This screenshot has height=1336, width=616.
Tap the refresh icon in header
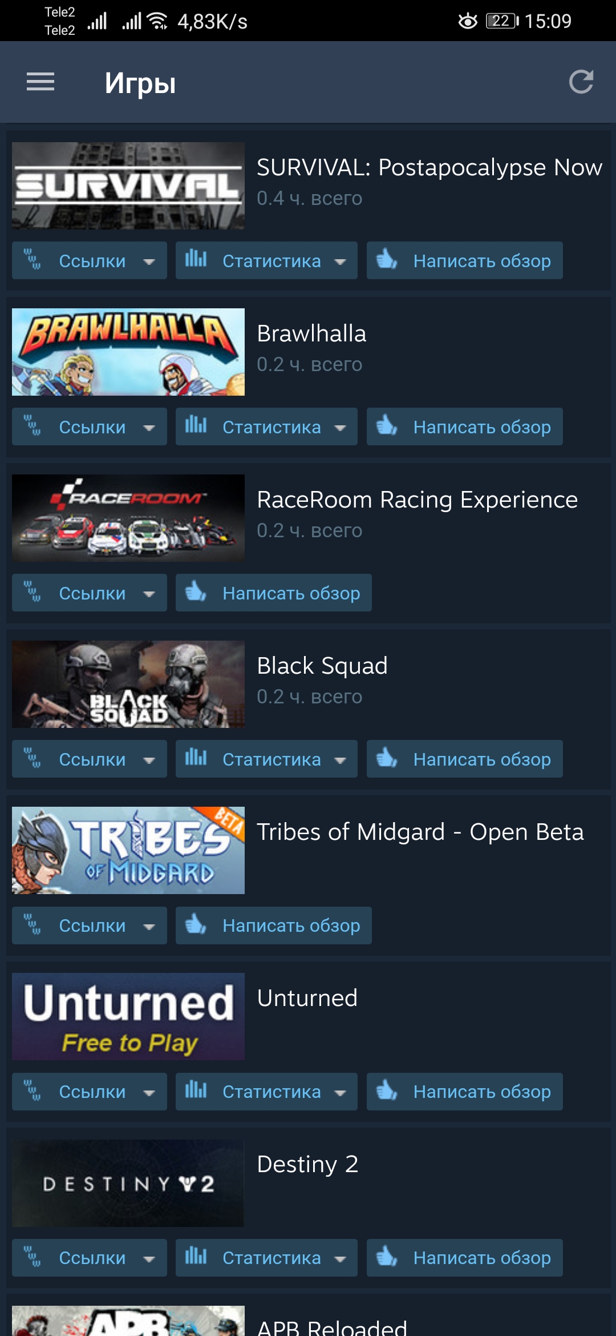pos(581,82)
